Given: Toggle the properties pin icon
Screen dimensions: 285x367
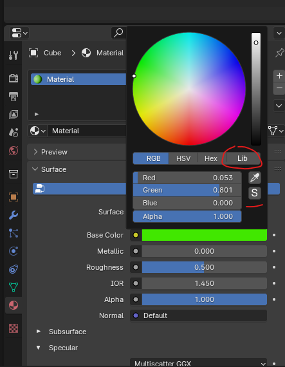Looking at the screenshot, I should (279, 53).
